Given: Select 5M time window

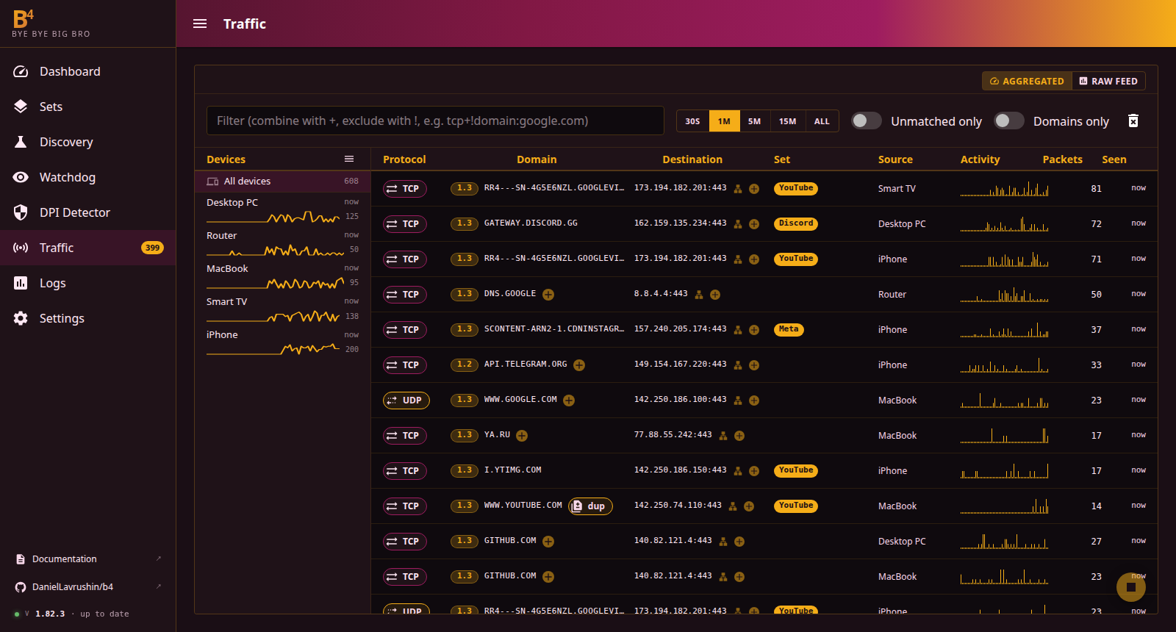Looking at the screenshot, I should (x=754, y=121).
